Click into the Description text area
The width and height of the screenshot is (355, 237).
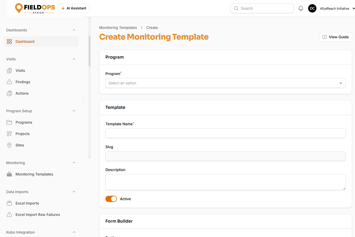[225, 182]
